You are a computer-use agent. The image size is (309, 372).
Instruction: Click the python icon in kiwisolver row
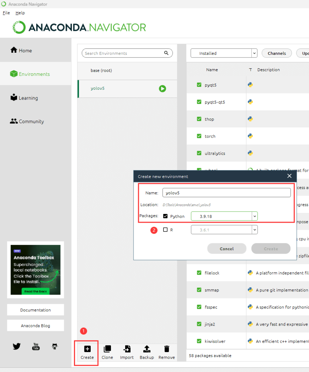(250, 341)
